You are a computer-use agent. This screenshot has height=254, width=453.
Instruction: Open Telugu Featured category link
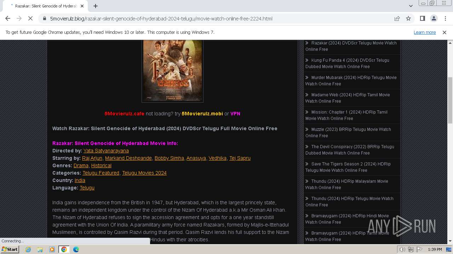[101, 173]
